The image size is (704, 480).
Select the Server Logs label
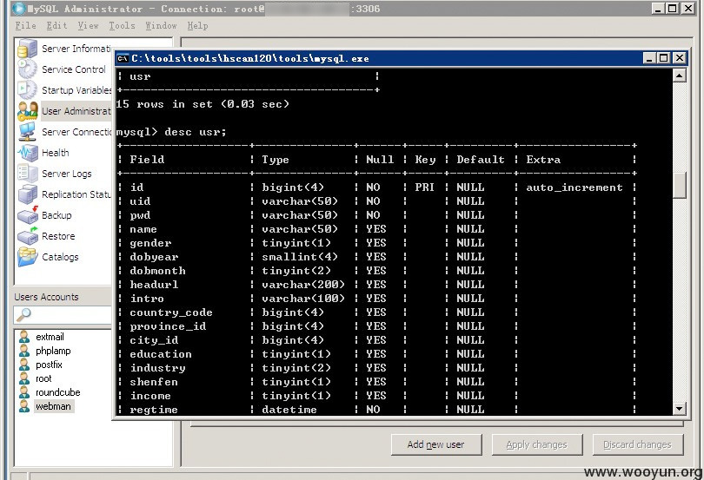pyautogui.click(x=66, y=174)
